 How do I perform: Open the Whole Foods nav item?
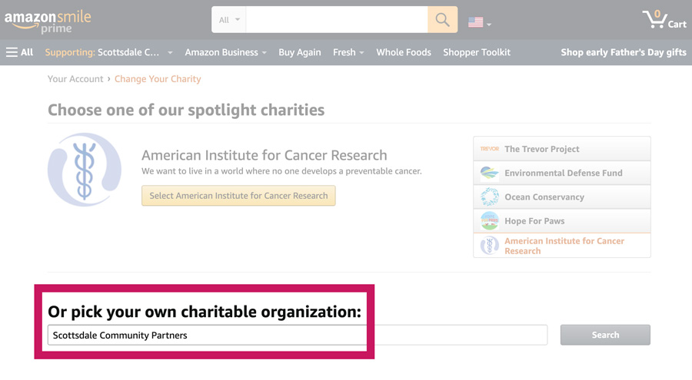click(x=404, y=52)
